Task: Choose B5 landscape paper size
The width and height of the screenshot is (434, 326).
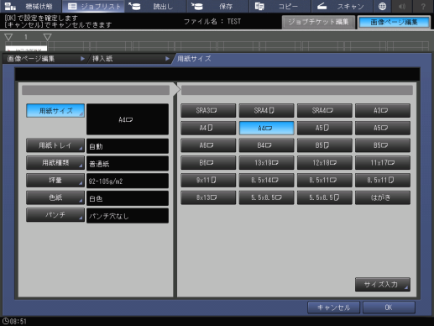Action: [383, 145]
